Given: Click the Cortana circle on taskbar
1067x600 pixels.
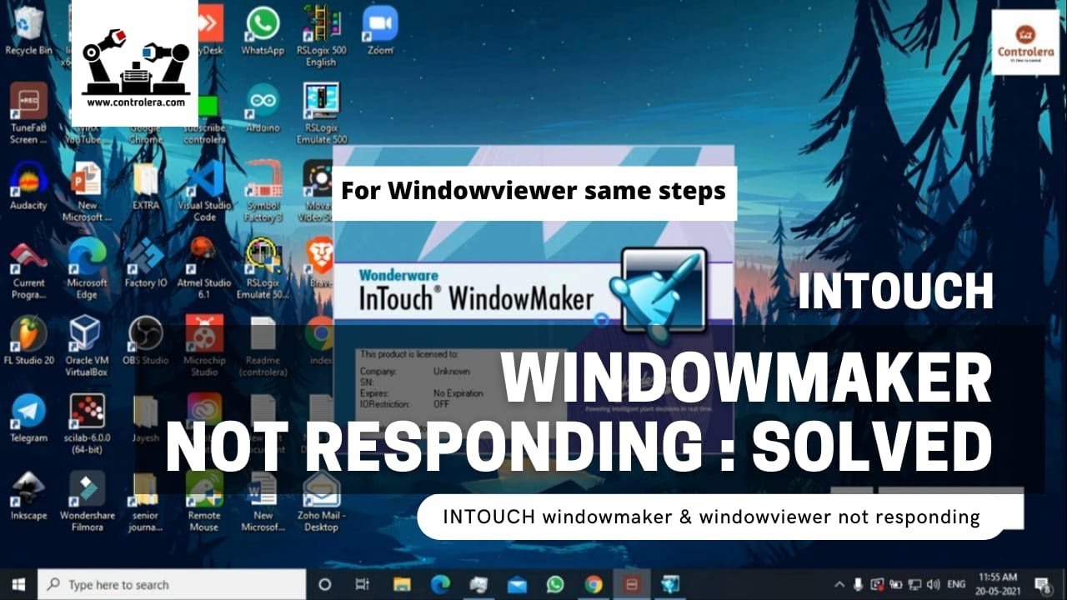Looking at the screenshot, I should pos(325,584).
